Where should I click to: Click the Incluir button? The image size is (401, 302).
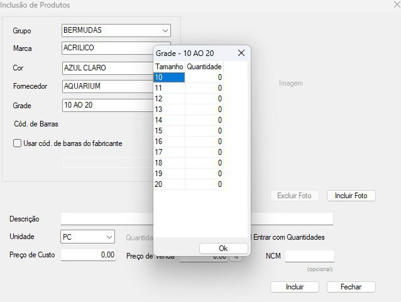tap(295, 287)
